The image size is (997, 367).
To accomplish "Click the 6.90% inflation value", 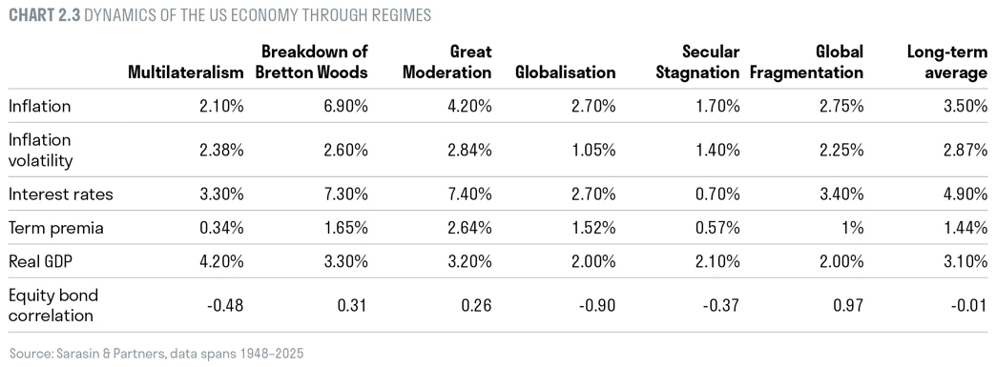I will pyautogui.click(x=346, y=106).
